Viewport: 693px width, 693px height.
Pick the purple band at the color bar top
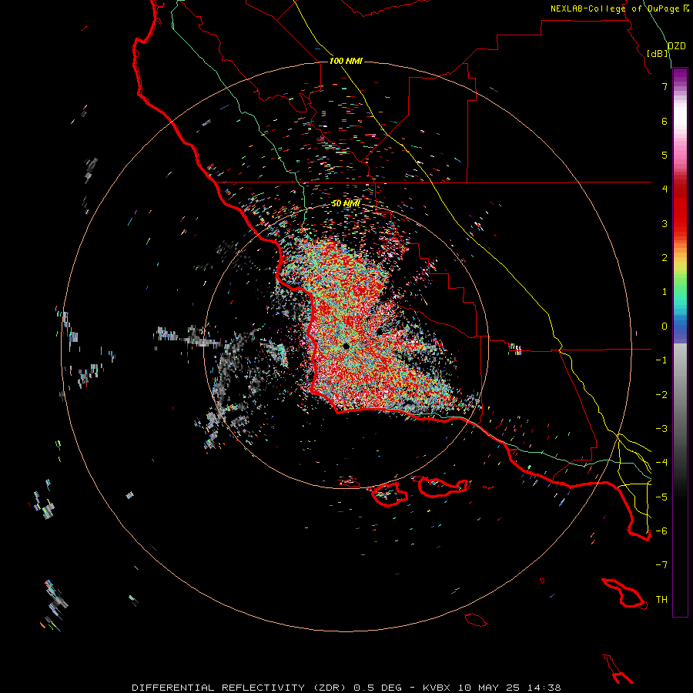(680, 75)
